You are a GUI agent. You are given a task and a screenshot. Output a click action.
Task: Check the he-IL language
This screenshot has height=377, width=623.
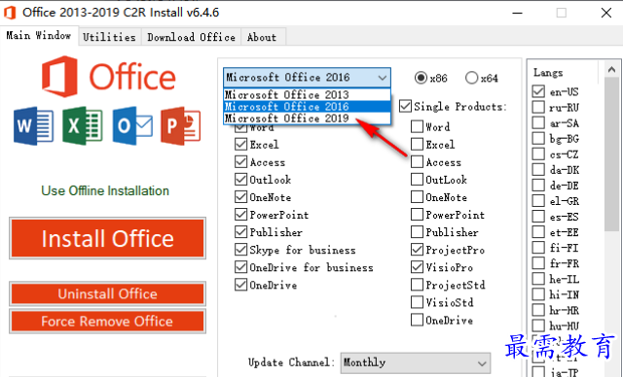point(538,279)
